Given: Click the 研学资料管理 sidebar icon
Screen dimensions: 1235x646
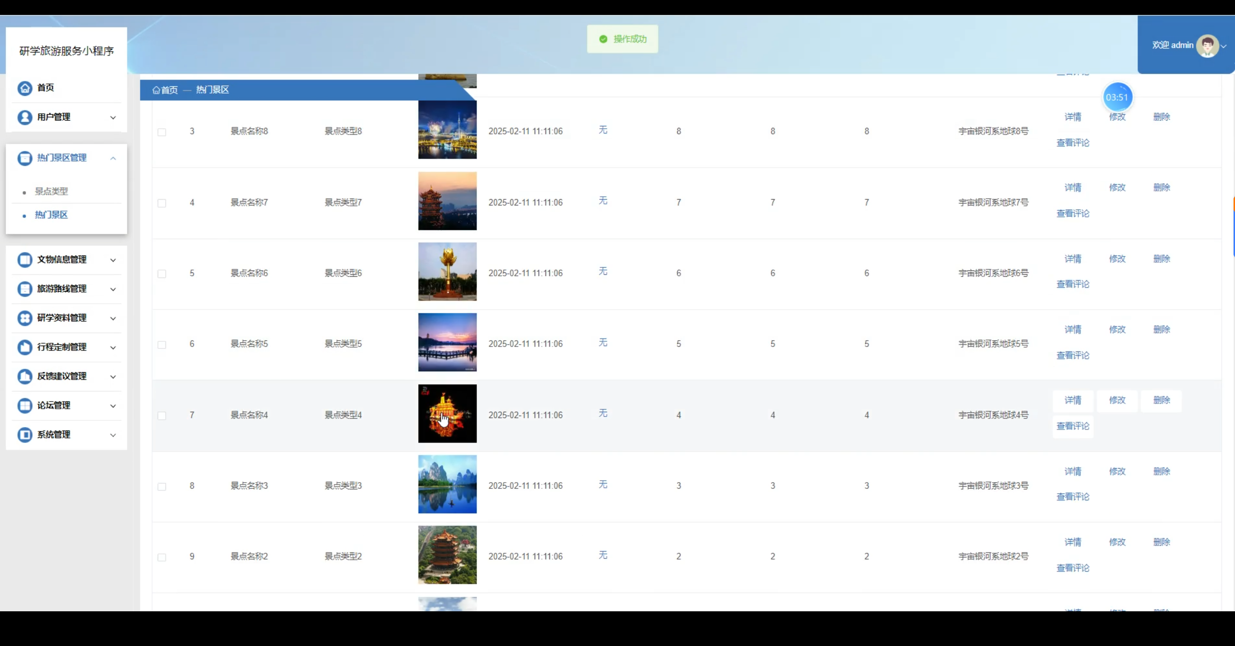Looking at the screenshot, I should (25, 318).
